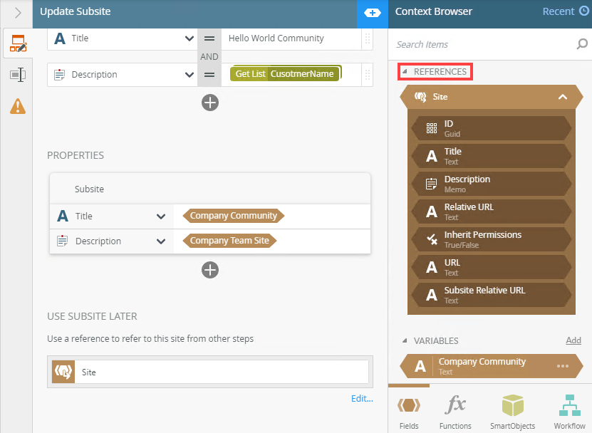Viewport: 592px width, 433px height.
Task: Open Company Community variable options ellipsis
Action: pos(563,366)
